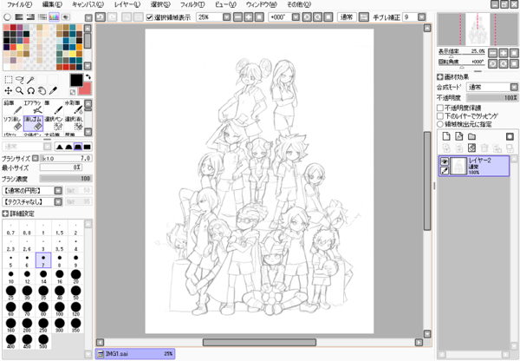520x361 pixels.
Task: Toggle the HSV slider panel
Action: pyautogui.click(x=31, y=17)
